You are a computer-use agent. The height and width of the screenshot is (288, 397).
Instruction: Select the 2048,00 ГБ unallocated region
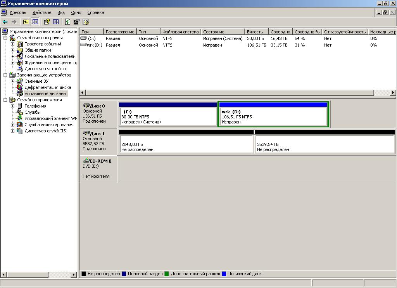(x=186, y=144)
